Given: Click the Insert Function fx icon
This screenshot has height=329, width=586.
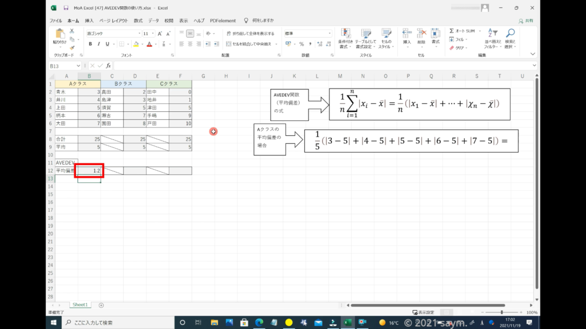Looking at the screenshot, I should [x=108, y=66].
